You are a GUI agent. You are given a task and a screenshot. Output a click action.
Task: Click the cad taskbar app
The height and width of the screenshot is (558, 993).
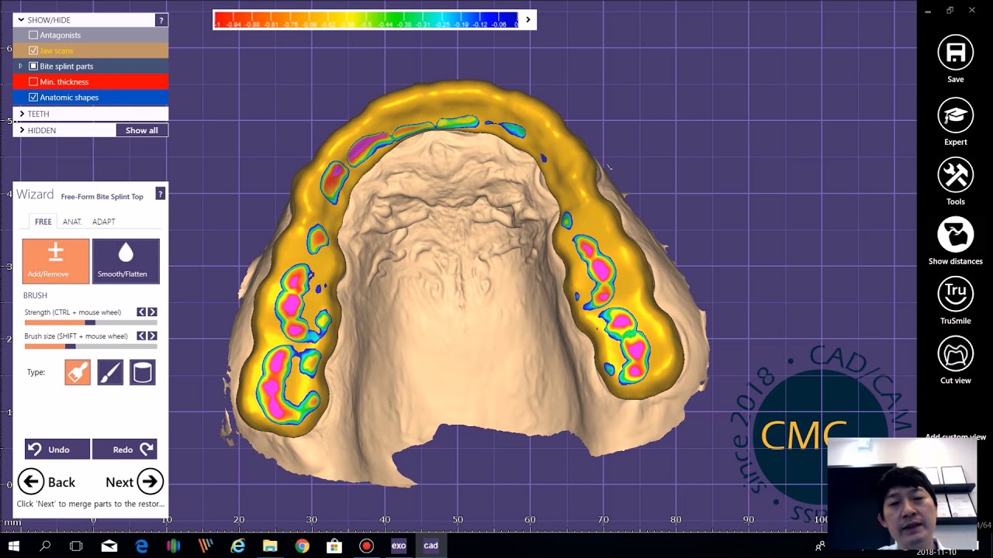431,546
